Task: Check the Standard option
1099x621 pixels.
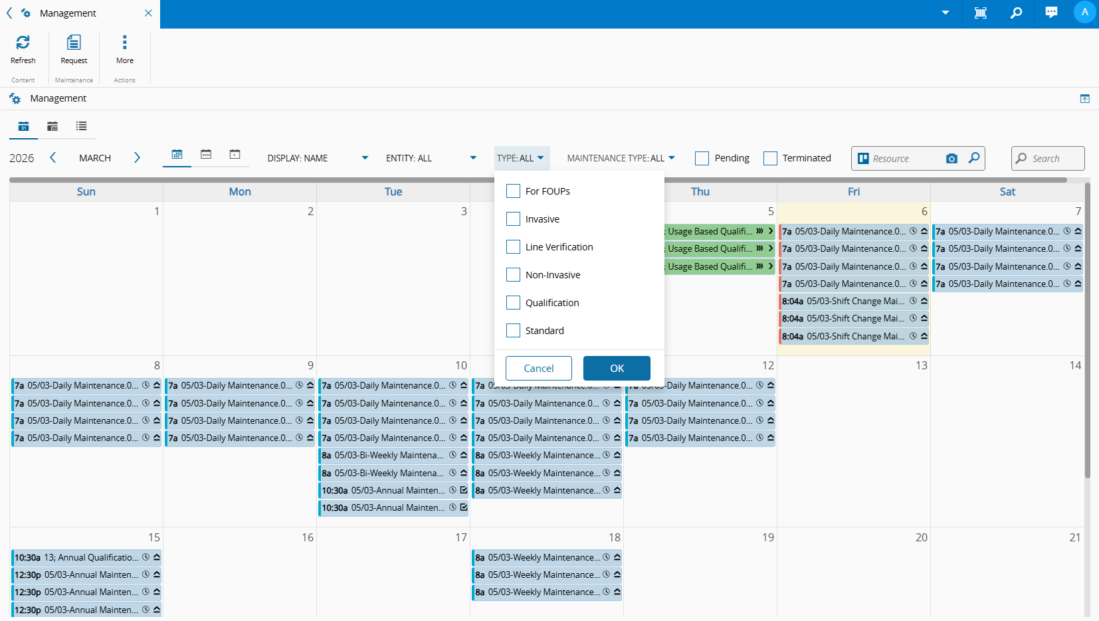Action: tap(513, 331)
